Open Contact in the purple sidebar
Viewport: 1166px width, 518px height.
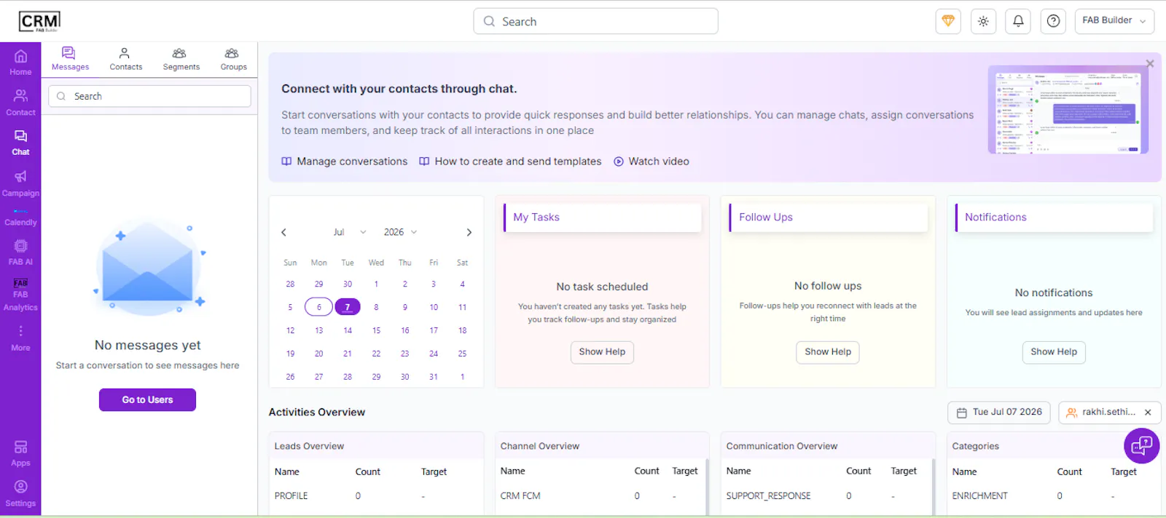click(20, 103)
